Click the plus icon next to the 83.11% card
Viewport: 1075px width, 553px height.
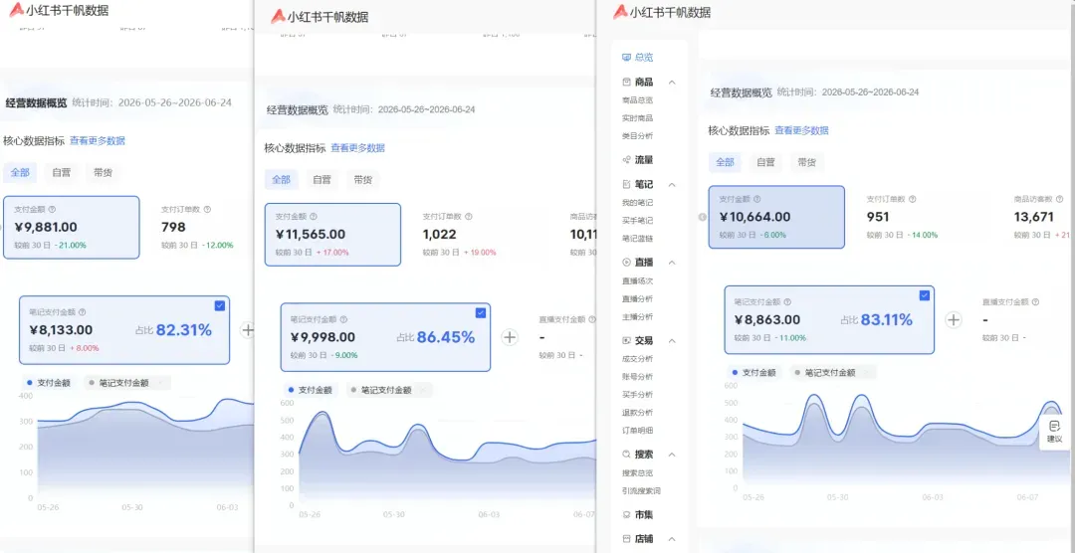click(954, 320)
